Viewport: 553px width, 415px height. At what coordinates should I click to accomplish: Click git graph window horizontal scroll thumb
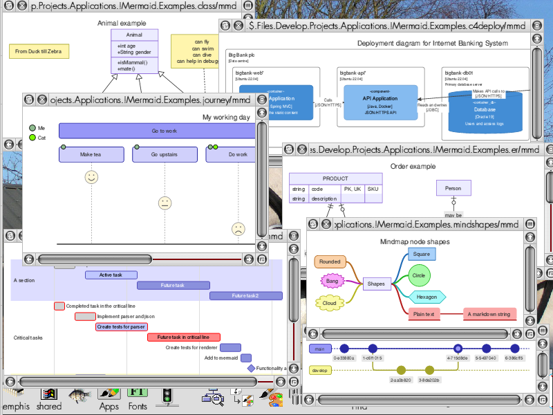[419, 400]
